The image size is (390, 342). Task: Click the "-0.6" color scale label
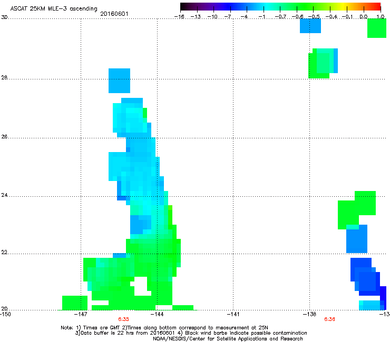297,17
